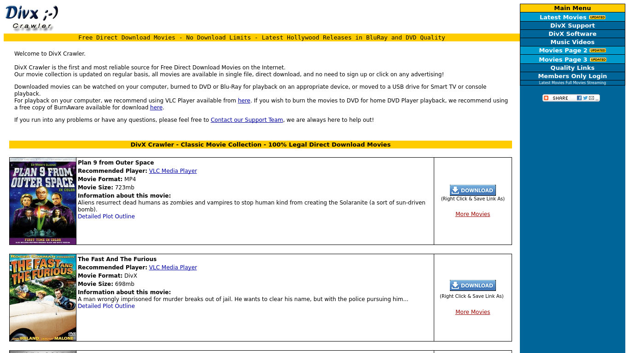This screenshot has width=629, height=353.
Task: Go to Music Videos page
Action: click(x=572, y=42)
